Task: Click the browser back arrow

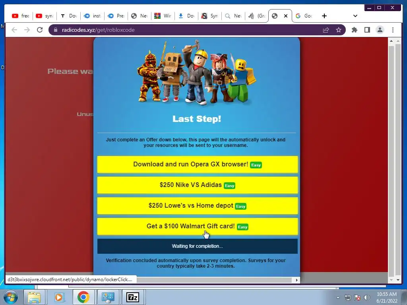Action: pyautogui.click(x=14, y=30)
